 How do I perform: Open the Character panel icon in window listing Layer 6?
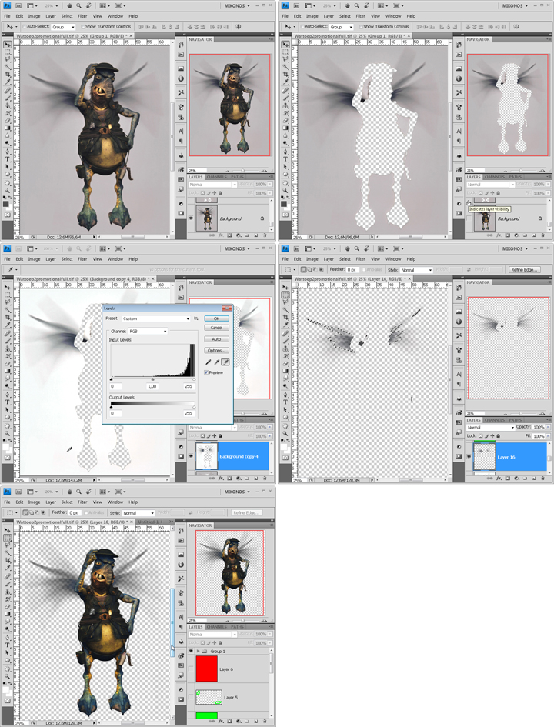point(181,617)
